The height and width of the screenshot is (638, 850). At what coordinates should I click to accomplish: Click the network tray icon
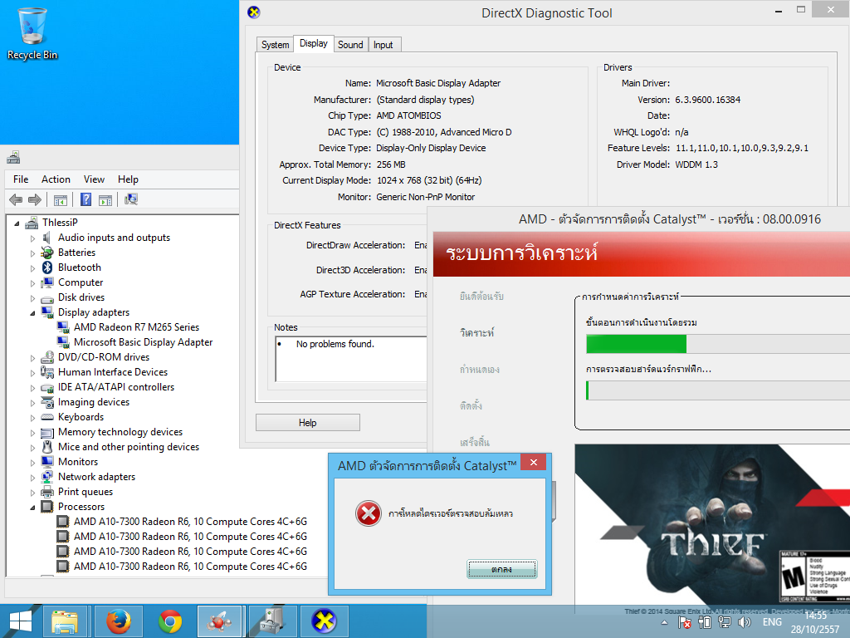coord(724,622)
